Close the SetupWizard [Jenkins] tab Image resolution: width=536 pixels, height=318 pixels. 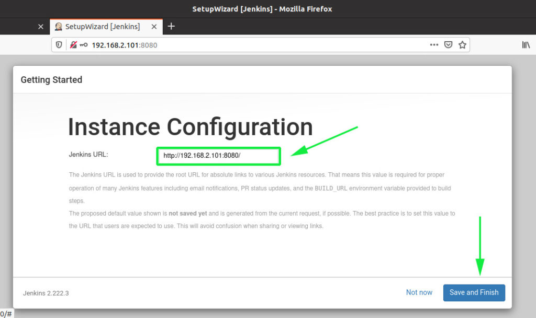(154, 27)
